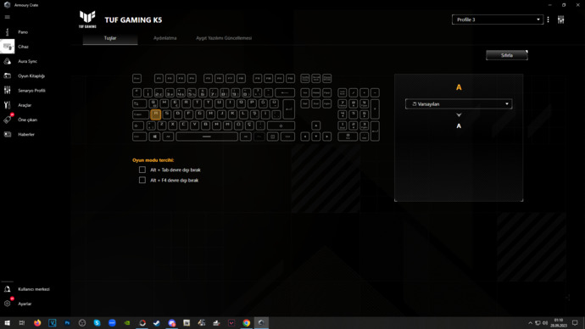This screenshot has height=329, width=585.
Task: Open Photoshop from the taskbar
Action: tap(67, 323)
